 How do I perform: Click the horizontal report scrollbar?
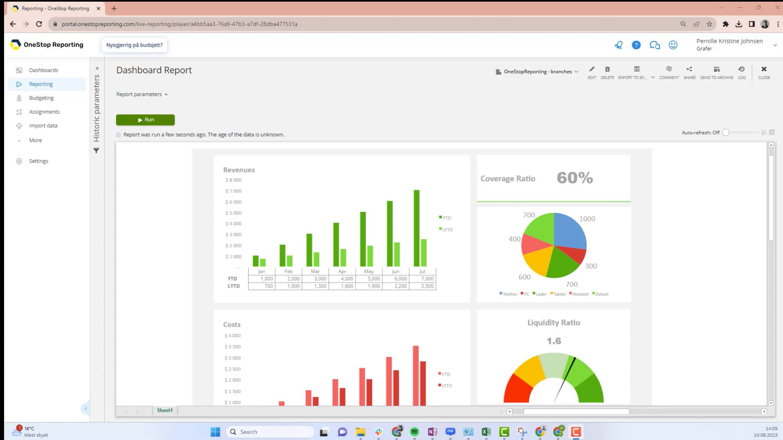(x=576, y=411)
